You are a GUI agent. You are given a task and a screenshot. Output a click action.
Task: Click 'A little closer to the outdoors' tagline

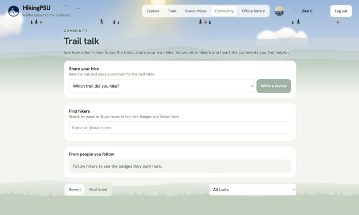pyautogui.click(x=47, y=15)
